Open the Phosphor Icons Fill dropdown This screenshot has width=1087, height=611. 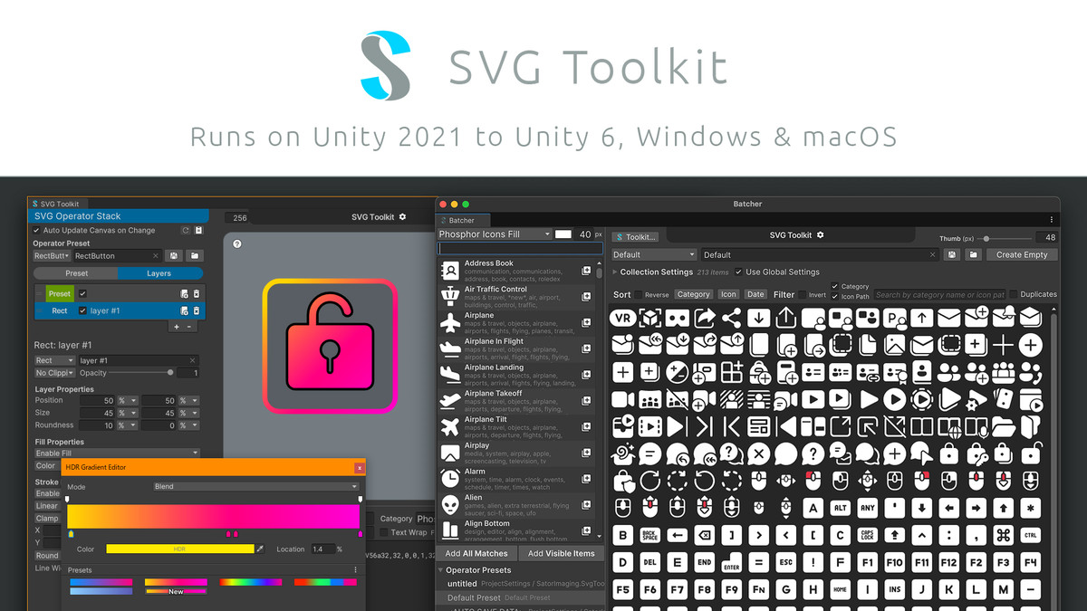(x=495, y=234)
